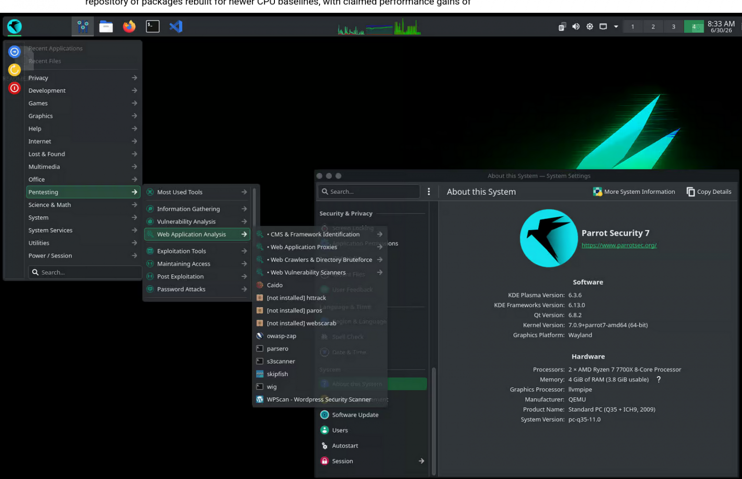Click More System Information button
The height and width of the screenshot is (479, 742).
634,191
